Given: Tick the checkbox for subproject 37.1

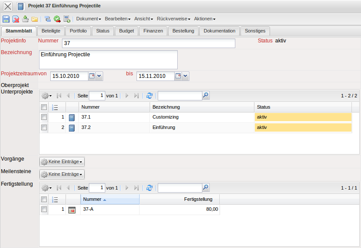Looking at the screenshot, I should tap(44, 117).
